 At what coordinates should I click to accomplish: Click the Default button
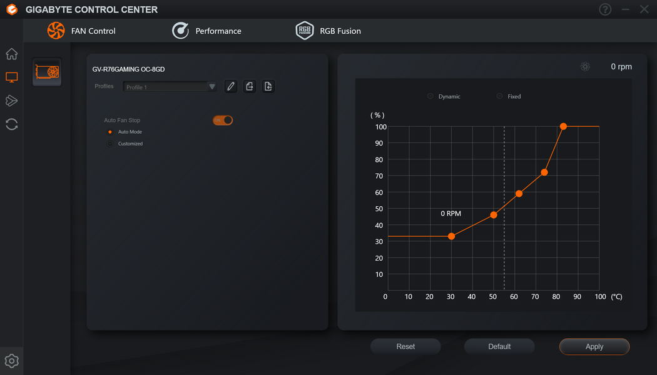(x=499, y=346)
